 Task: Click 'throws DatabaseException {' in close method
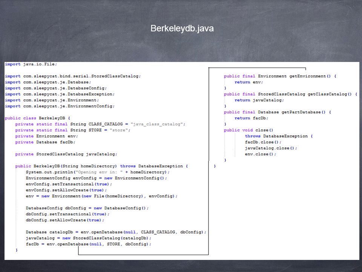(x=279, y=136)
